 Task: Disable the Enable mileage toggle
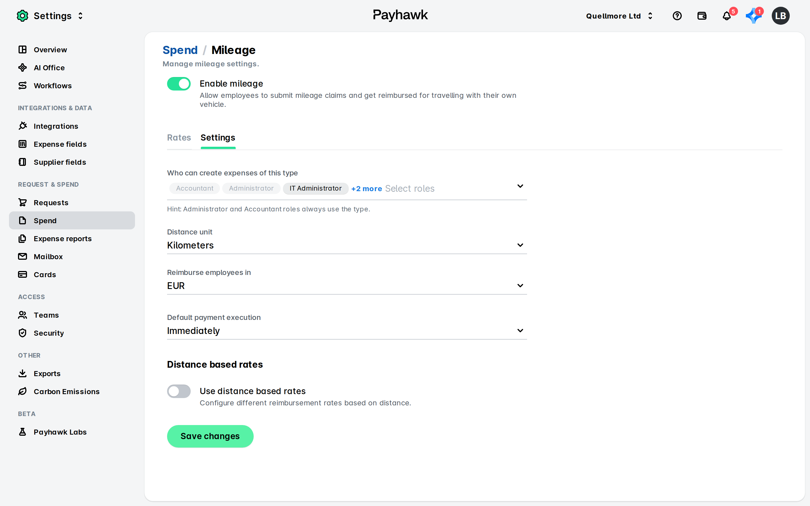pyautogui.click(x=179, y=84)
